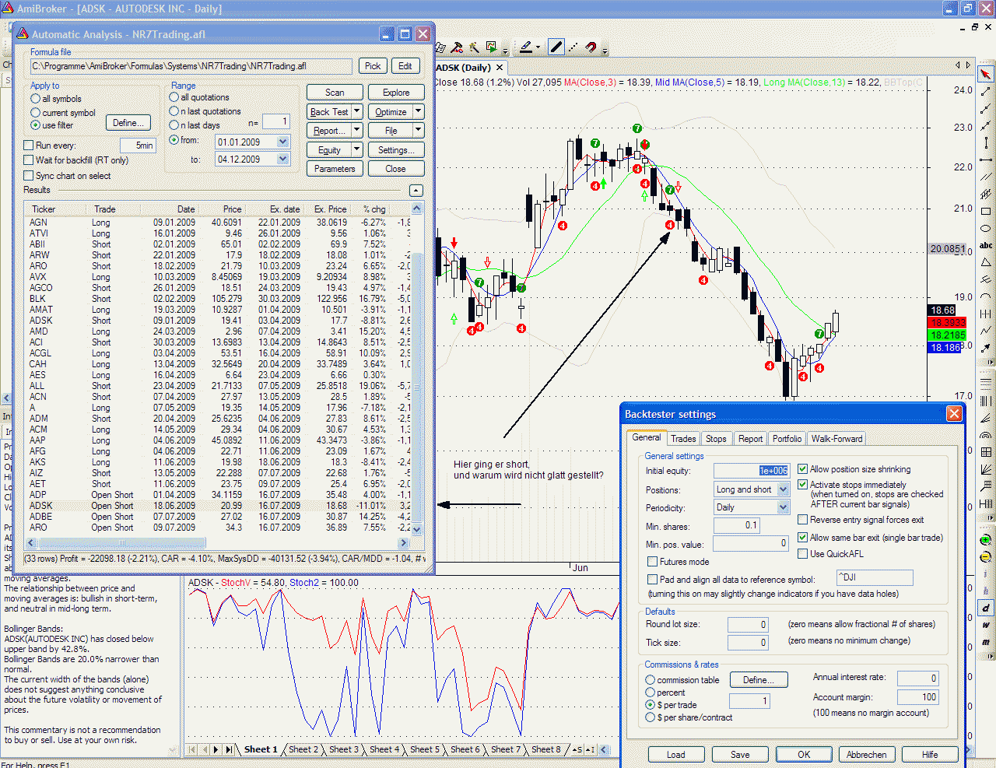The image size is (996, 768).
Task: Expand the File dropdown arrow
Action: 418,131
